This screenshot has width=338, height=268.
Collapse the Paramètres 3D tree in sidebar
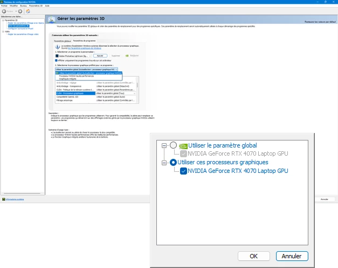[3, 21]
